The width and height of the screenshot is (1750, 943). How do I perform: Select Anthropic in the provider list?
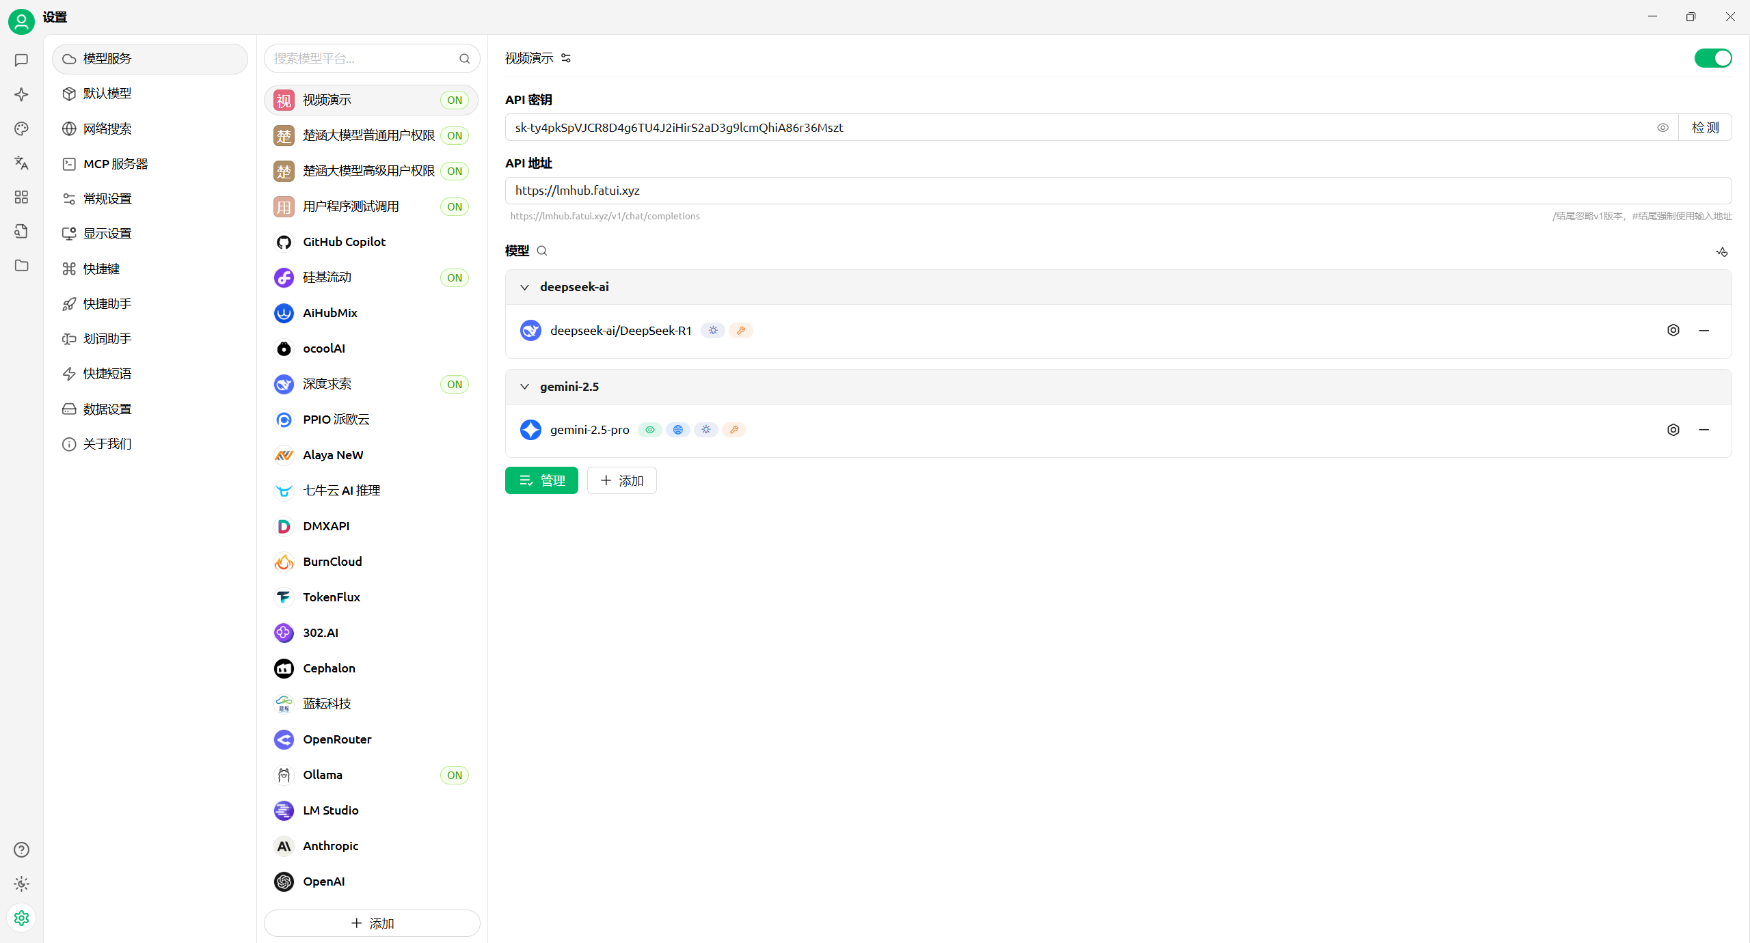331,846
